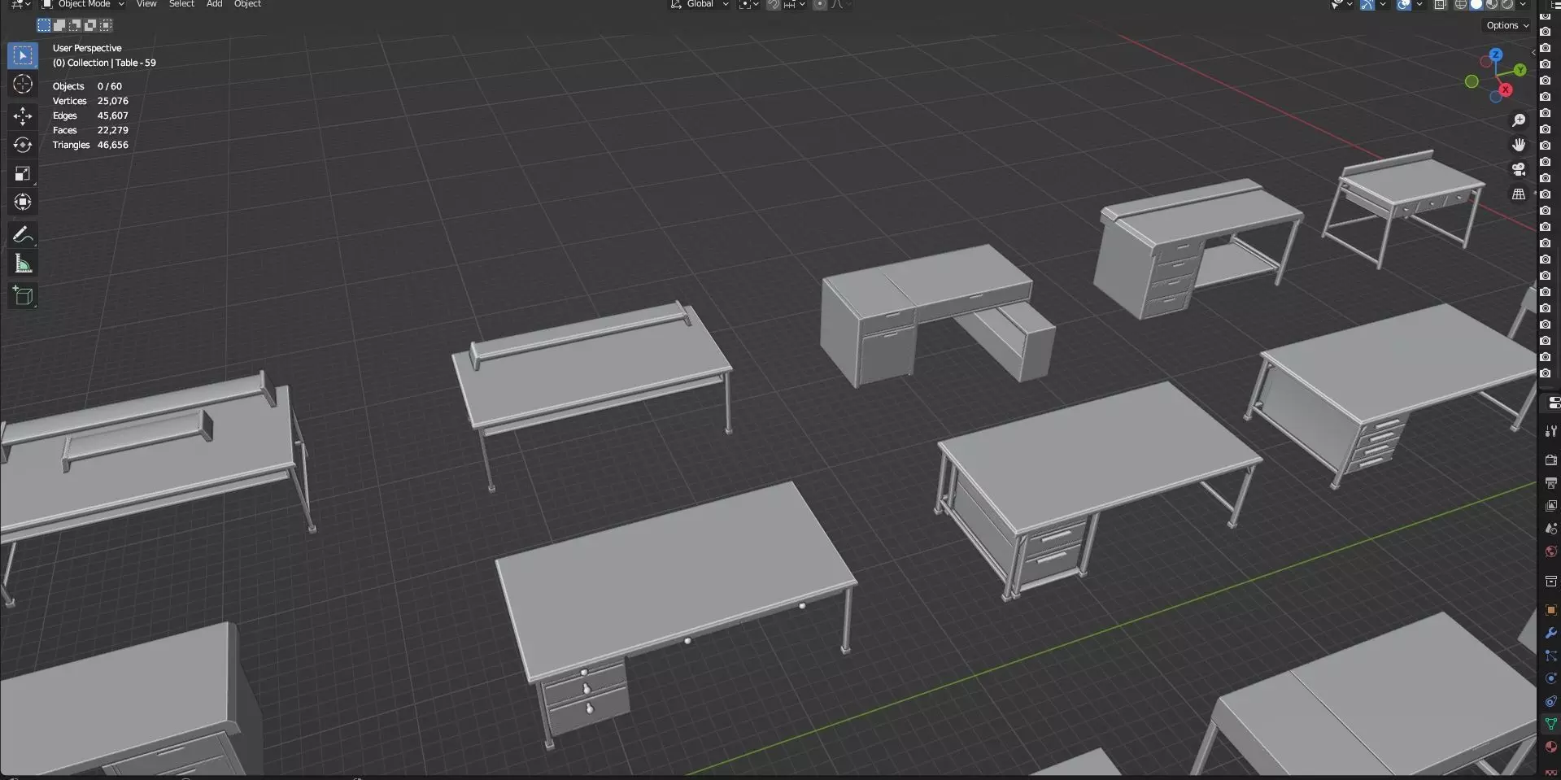Open the Object Data tab (green triangle)
Image resolution: width=1561 pixels, height=780 pixels.
coord(1550,724)
